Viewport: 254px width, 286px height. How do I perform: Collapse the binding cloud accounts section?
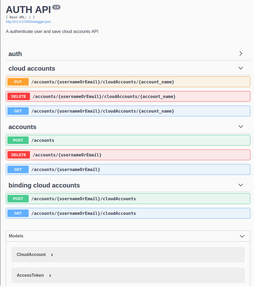click(x=240, y=185)
